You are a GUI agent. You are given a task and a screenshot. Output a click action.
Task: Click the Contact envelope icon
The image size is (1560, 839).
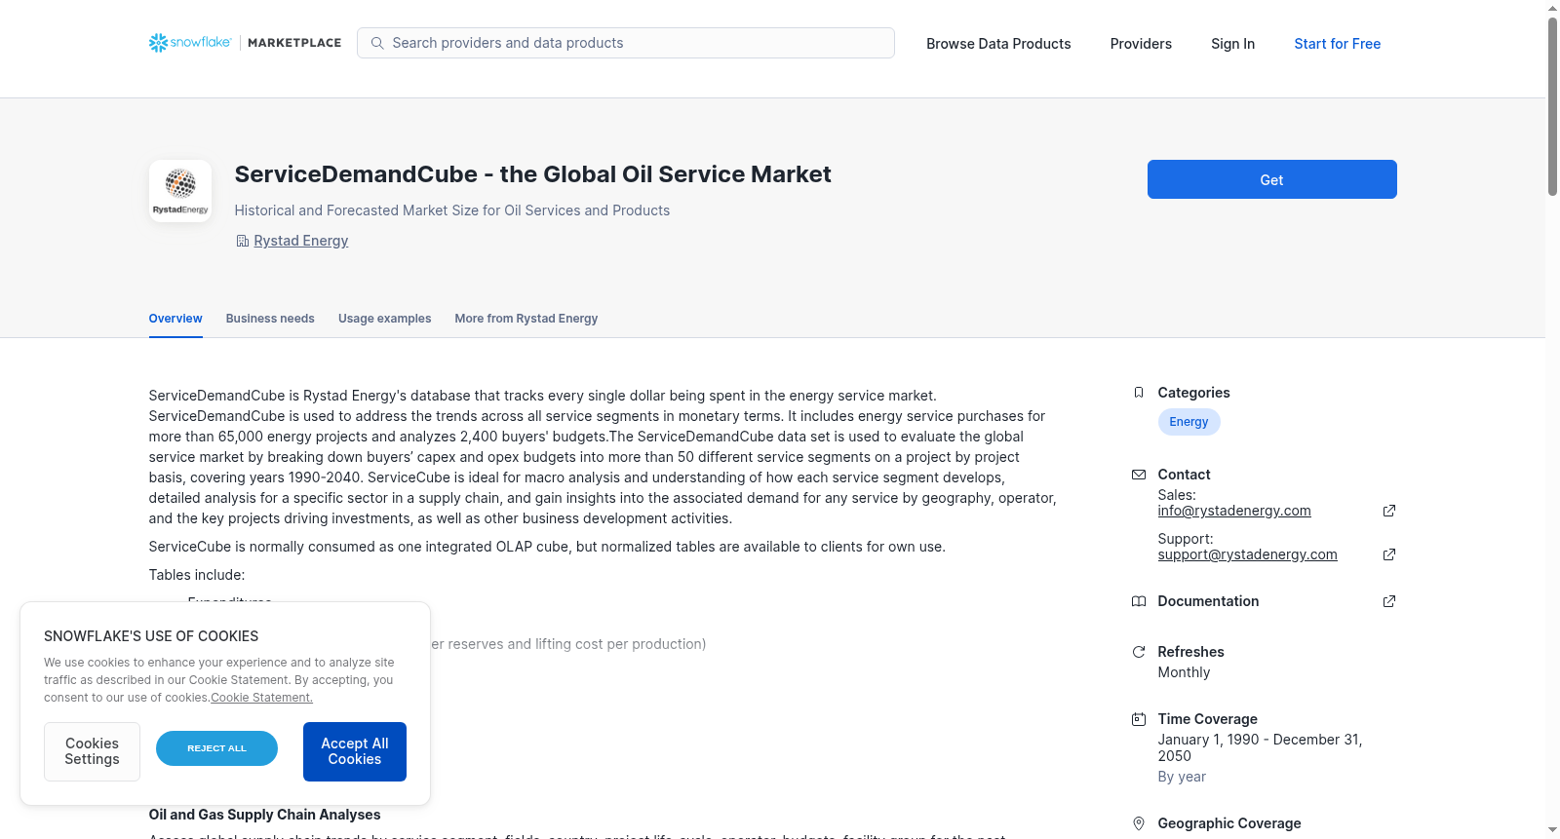coord(1139,475)
